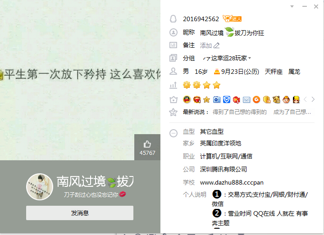This screenshot has height=235, width=324.
Task: Click the orange circular G icon
Action: point(256,100)
